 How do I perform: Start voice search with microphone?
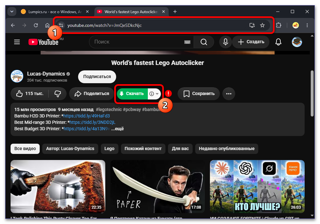coord(226,42)
